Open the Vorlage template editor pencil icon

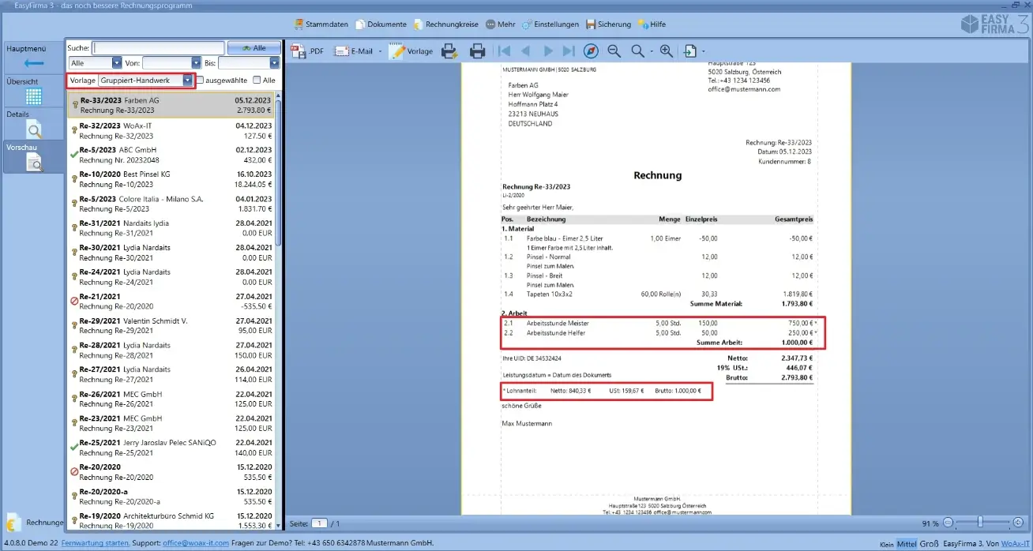tap(411, 51)
